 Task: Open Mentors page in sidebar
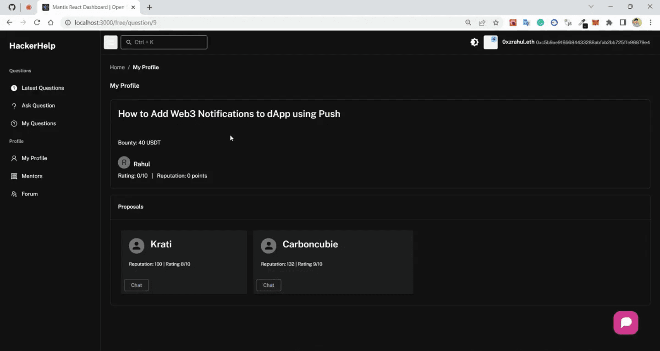tap(32, 176)
